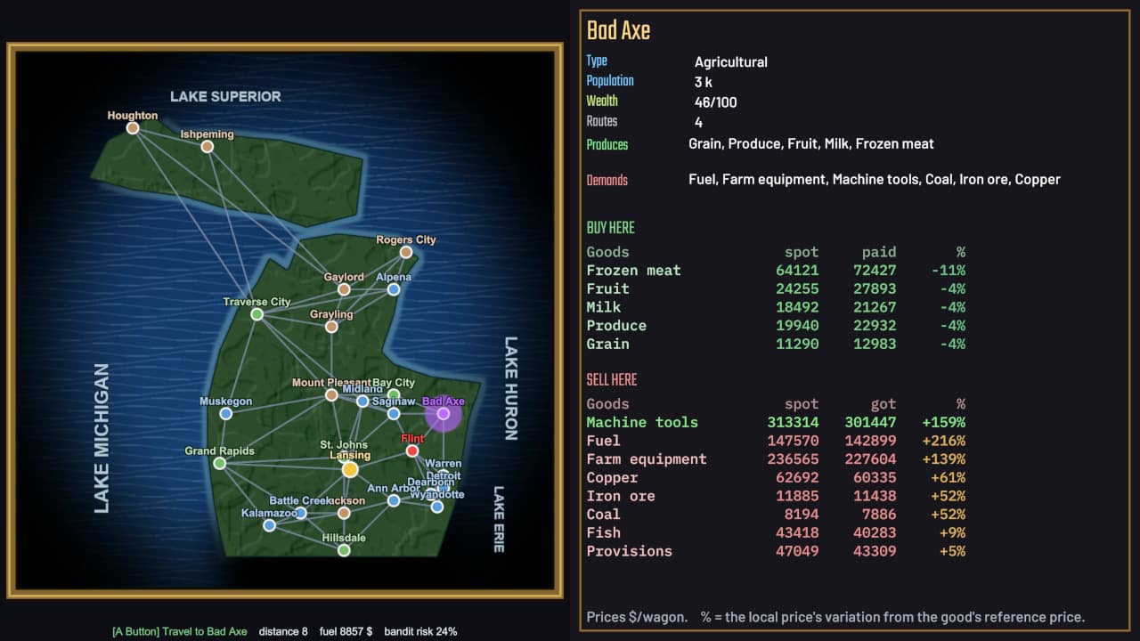Choose the yellow Lansing city node
1140x641 pixels.
pyautogui.click(x=350, y=469)
